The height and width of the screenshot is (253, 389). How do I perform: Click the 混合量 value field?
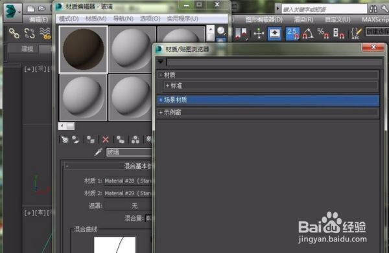(148, 218)
